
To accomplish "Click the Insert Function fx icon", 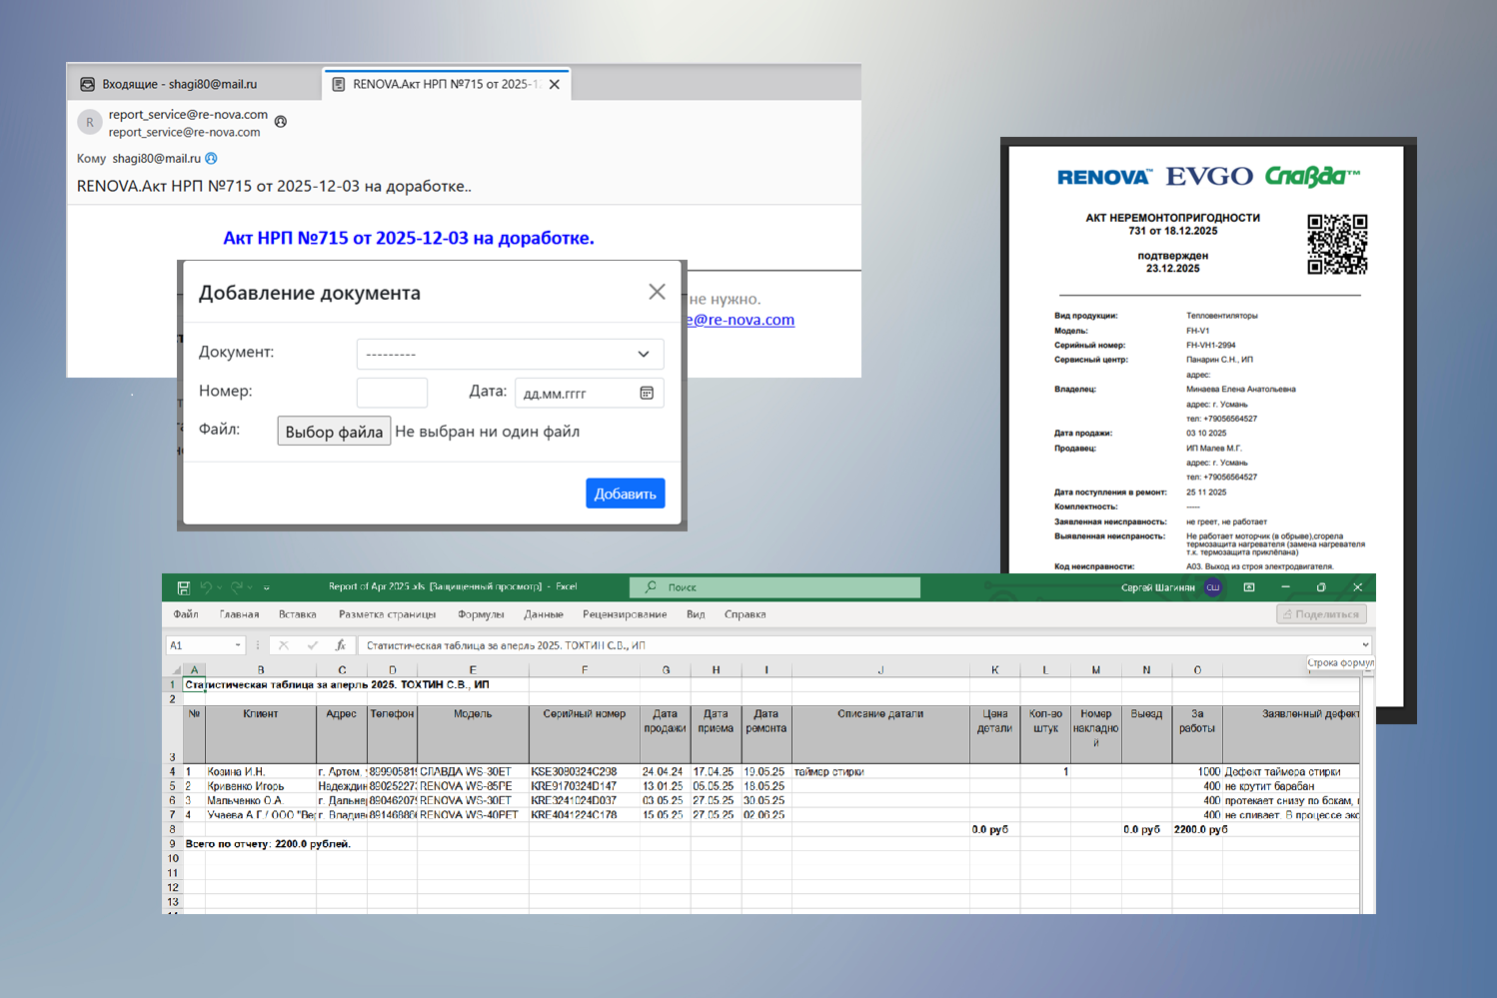I will tap(341, 645).
